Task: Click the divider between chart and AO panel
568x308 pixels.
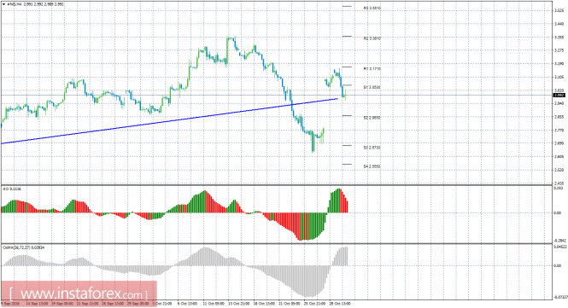Action: pyautogui.click(x=277, y=185)
